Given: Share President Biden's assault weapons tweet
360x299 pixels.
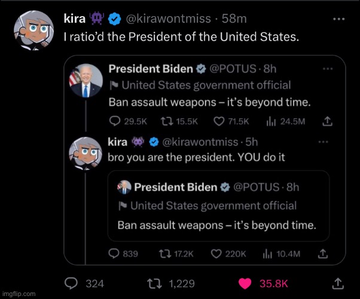Looking at the screenshot, I should (327, 121).
